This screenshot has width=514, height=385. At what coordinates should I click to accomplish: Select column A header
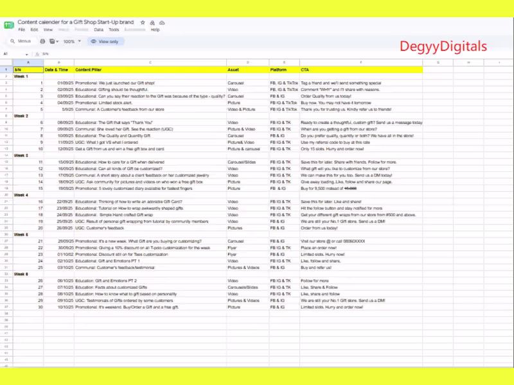[x=28, y=62]
